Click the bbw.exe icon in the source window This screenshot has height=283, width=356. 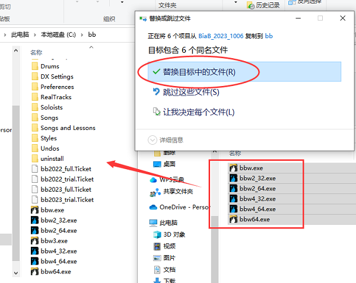coord(233,168)
